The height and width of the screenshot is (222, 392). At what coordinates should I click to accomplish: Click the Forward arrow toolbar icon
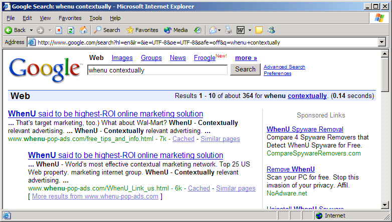[x=40, y=30]
